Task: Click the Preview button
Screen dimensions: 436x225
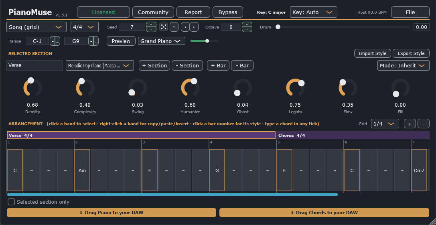Action: click(121, 41)
